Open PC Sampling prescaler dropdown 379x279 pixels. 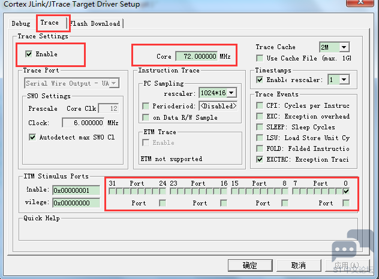coord(231,93)
